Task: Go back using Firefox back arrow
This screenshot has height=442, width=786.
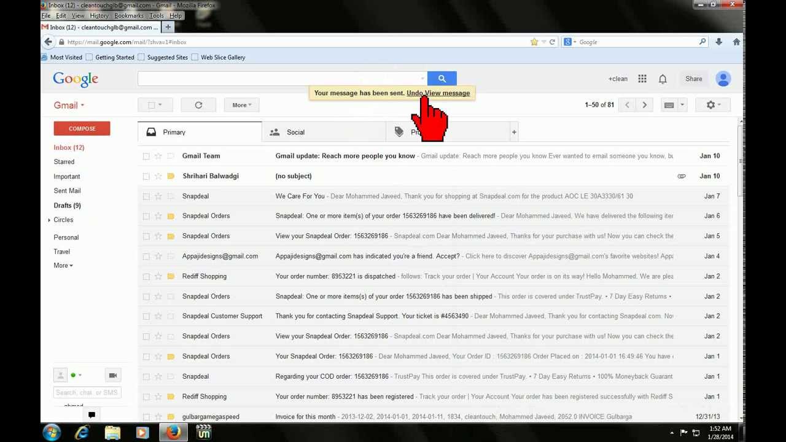Action: pyautogui.click(x=48, y=42)
